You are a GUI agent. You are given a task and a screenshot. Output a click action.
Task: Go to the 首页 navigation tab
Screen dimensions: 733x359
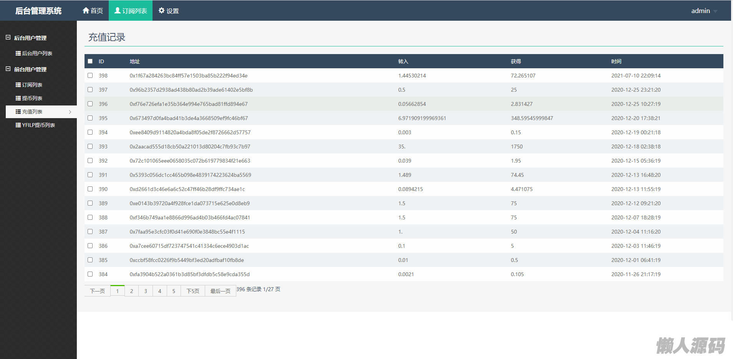(93, 11)
